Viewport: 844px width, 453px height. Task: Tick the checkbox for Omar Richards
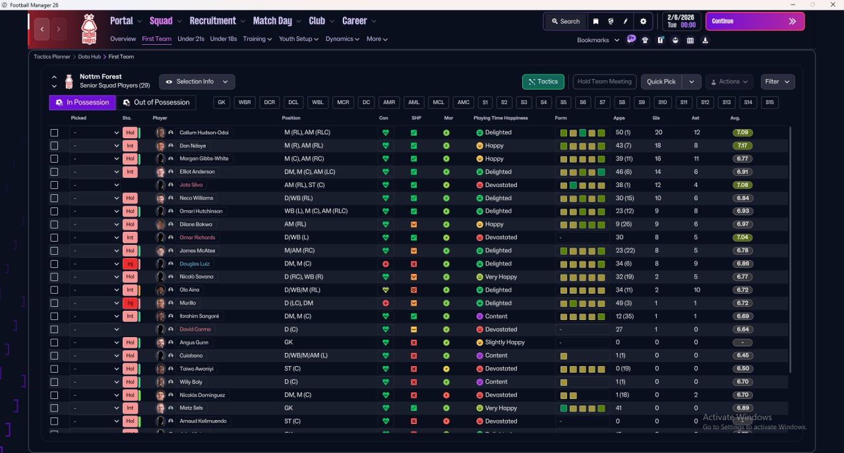(x=54, y=238)
